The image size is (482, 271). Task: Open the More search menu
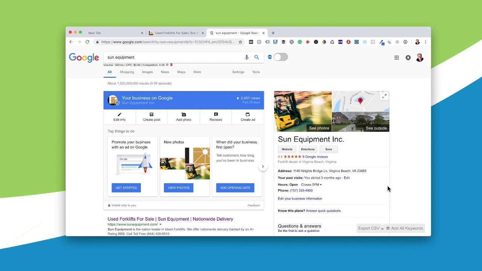(197, 72)
